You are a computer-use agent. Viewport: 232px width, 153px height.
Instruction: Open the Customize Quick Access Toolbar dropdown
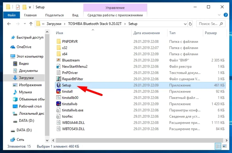coord(30,7)
